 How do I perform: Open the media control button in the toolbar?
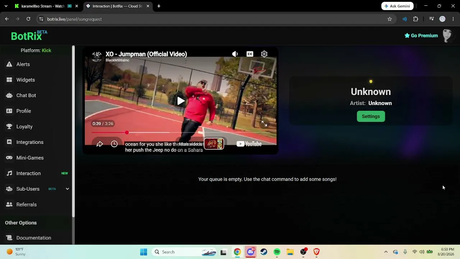432,19
